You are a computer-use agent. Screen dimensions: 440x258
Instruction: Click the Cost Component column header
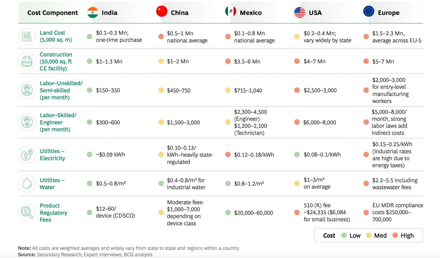pyautogui.click(x=53, y=13)
